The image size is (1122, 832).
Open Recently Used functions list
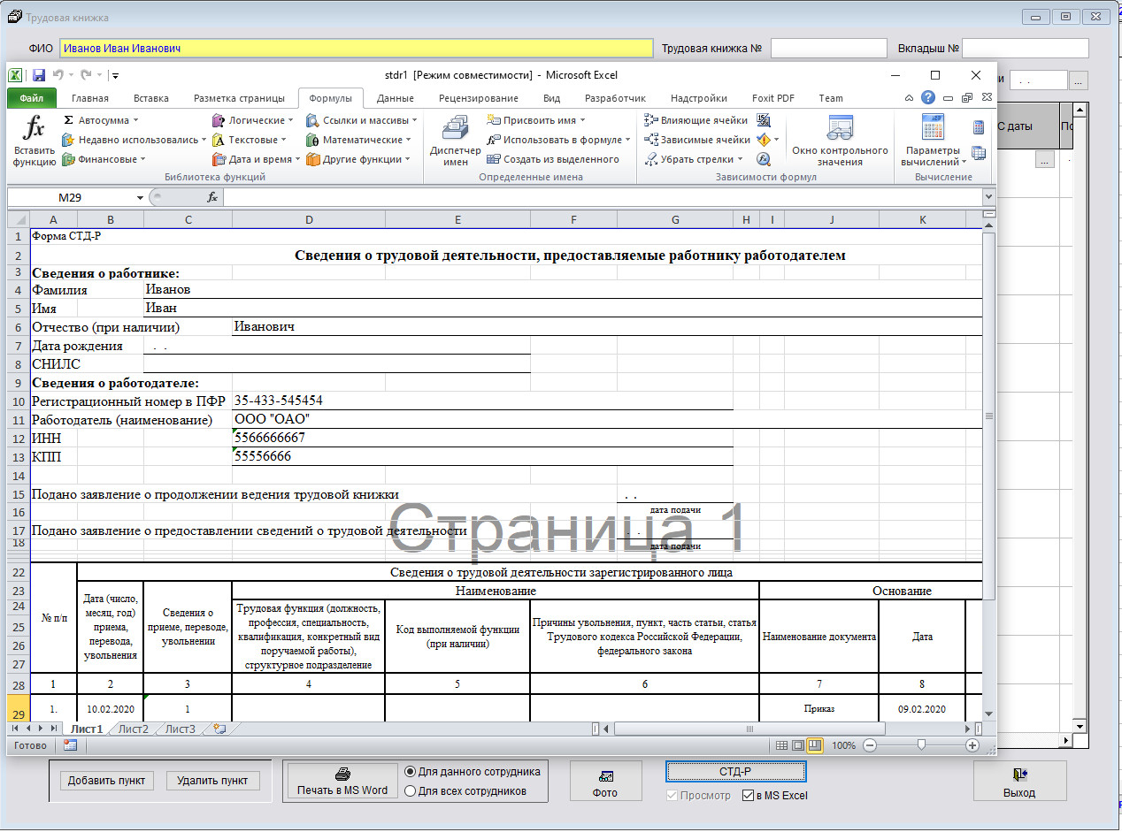(133, 140)
